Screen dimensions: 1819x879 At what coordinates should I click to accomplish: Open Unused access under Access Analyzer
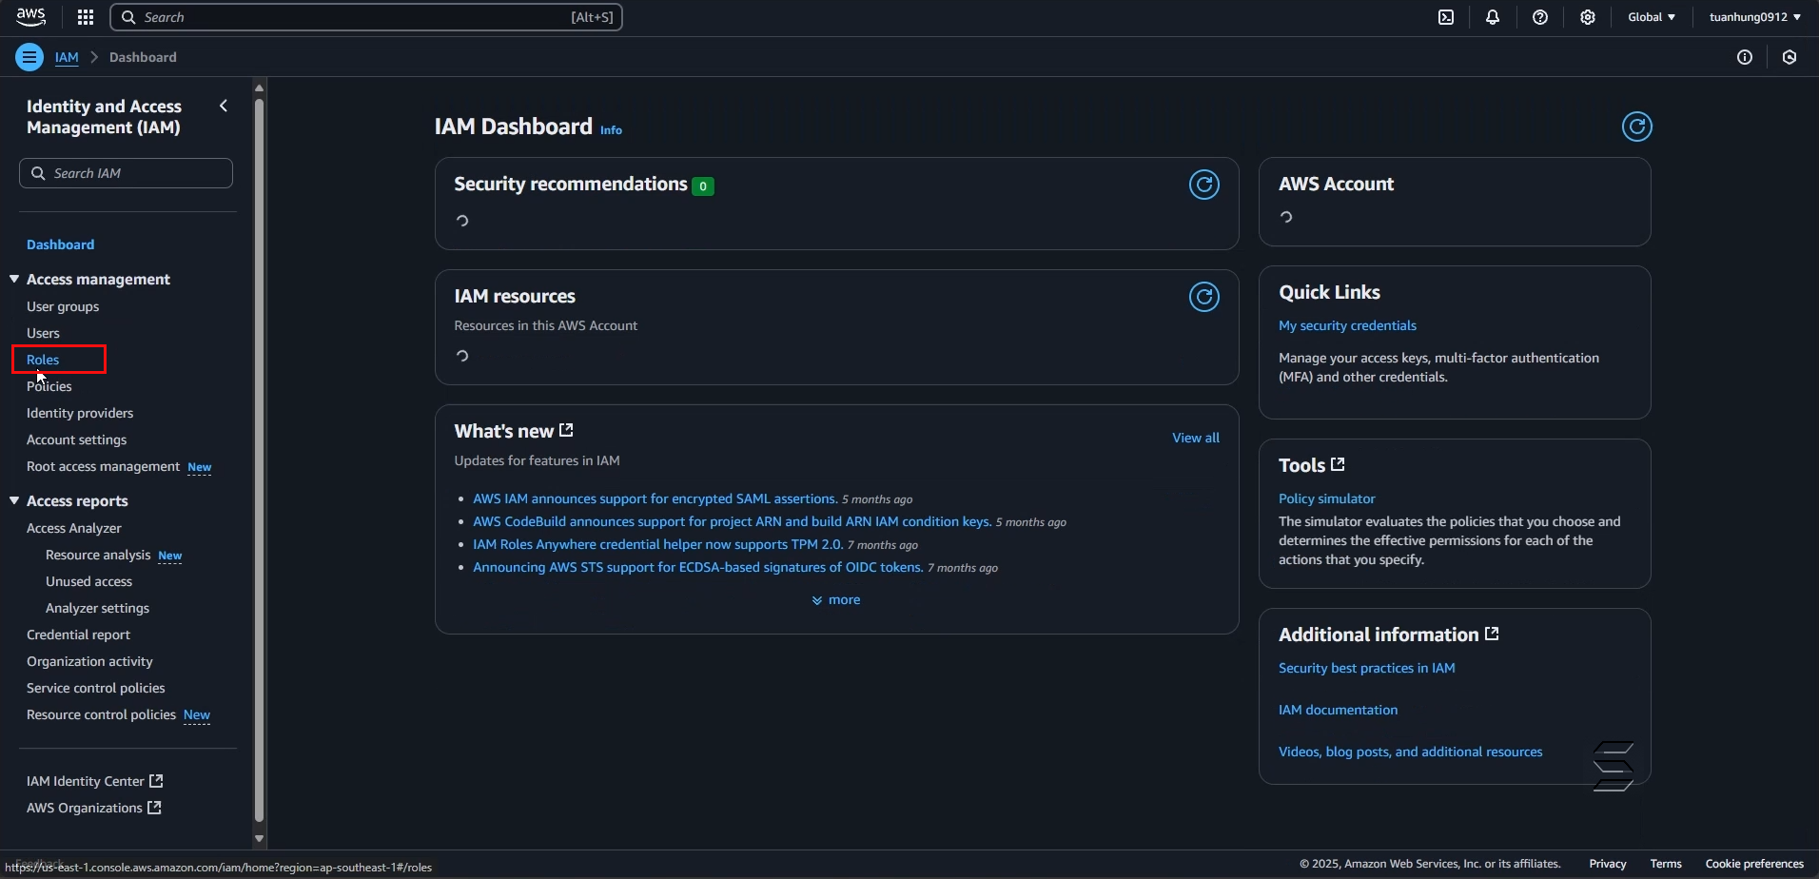click(89, 581)
